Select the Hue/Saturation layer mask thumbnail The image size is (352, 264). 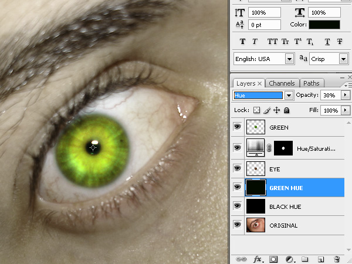tap(283, 148)
